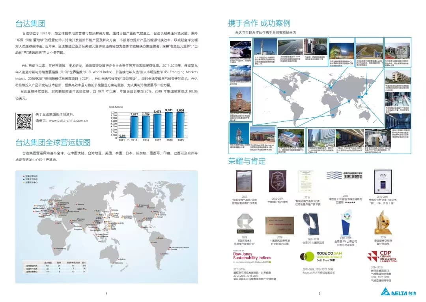This screenshot has width=426, height=302.
Task: Open the telecom tower case photo
Action: click(239, 134)
